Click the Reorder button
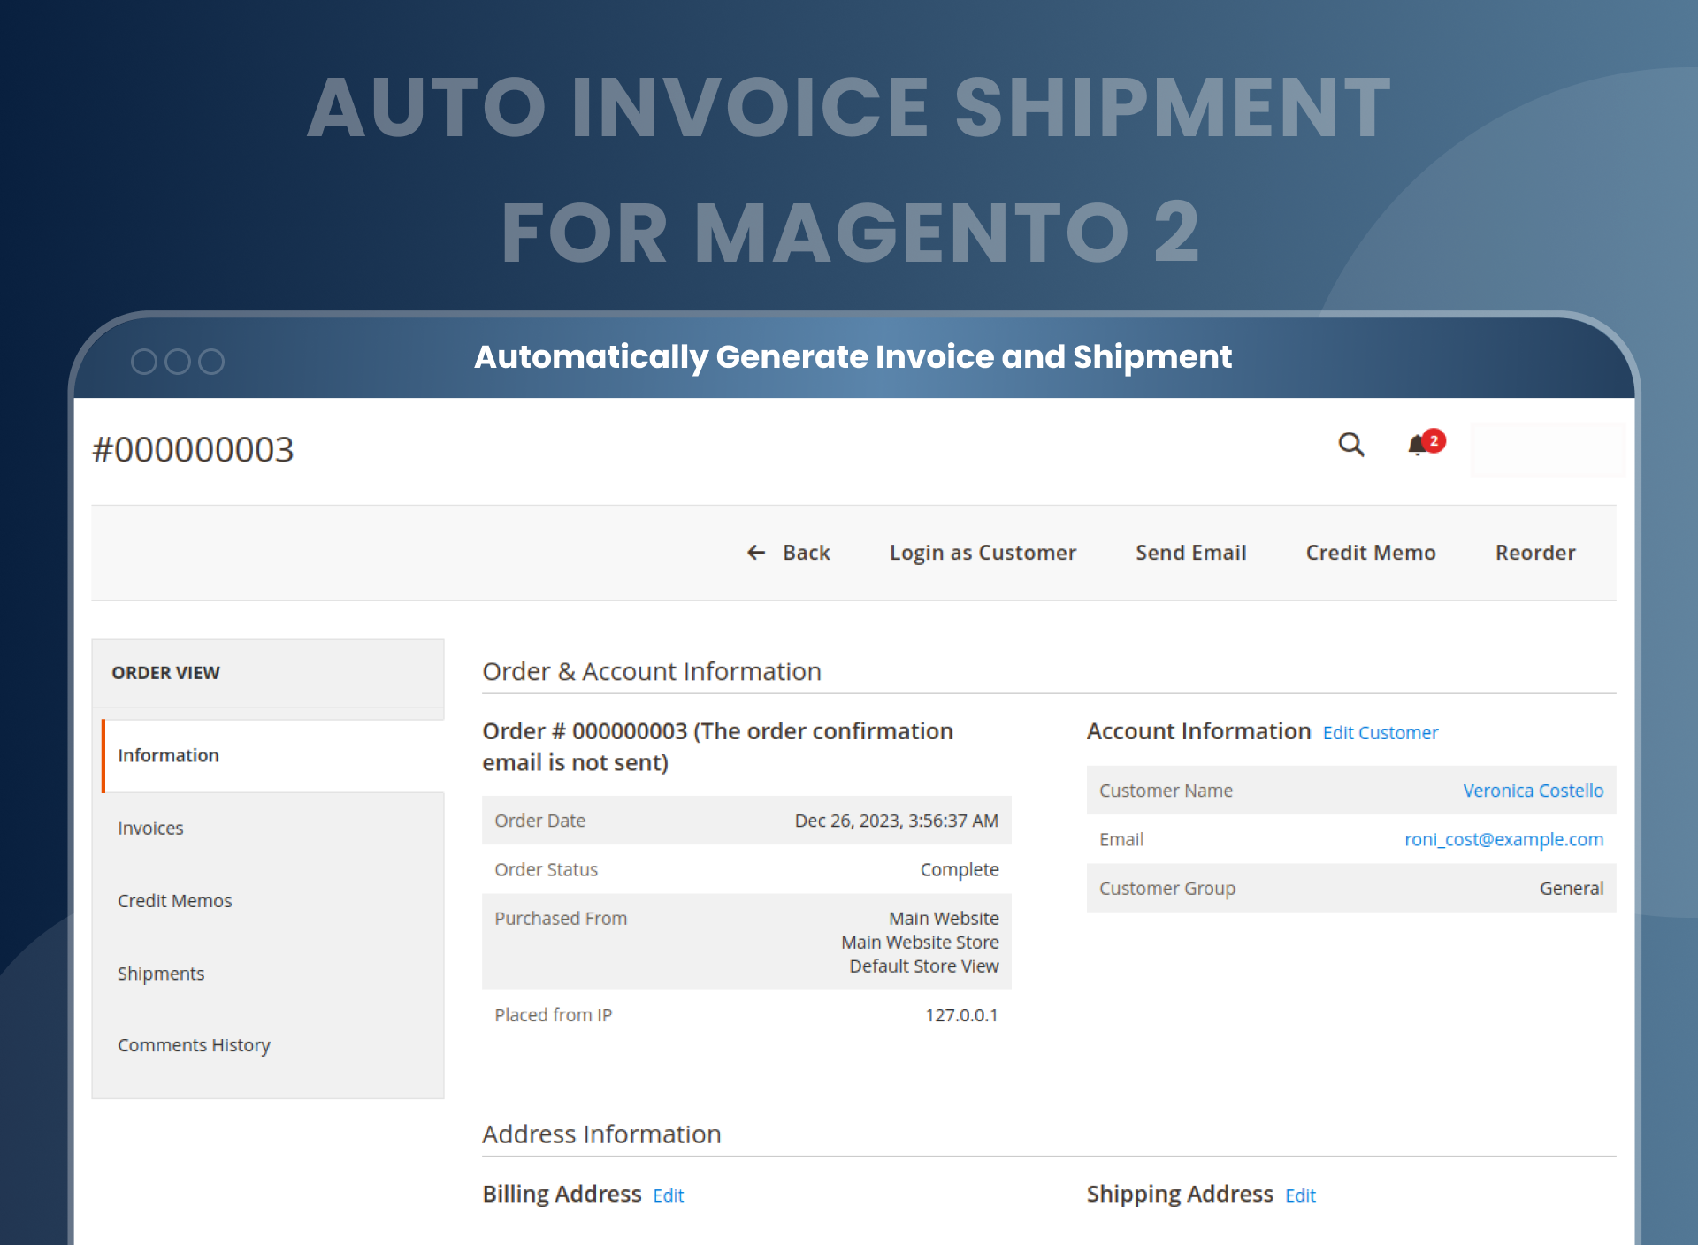The width and height of the screenshot is (1698, 1245). (x=1535, y=553)
